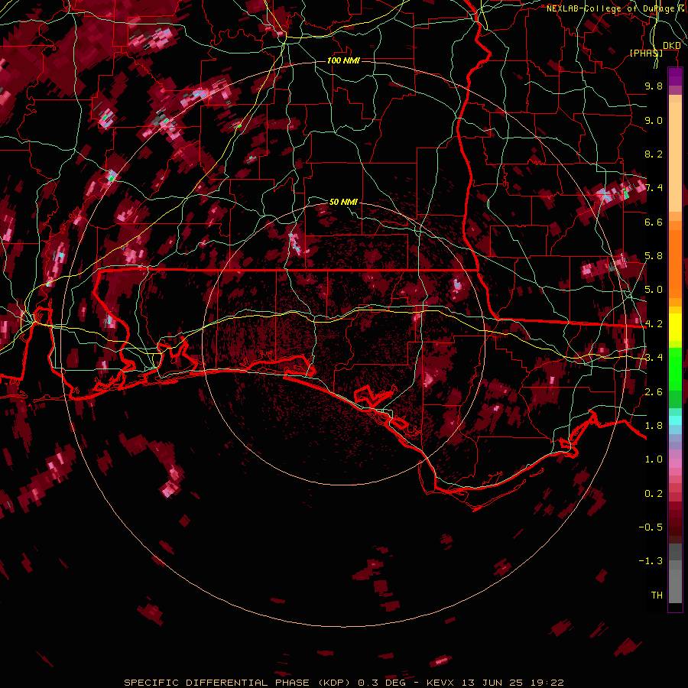
Task: Click the [PHAS] unit label above the color bar
Action: 646,54
